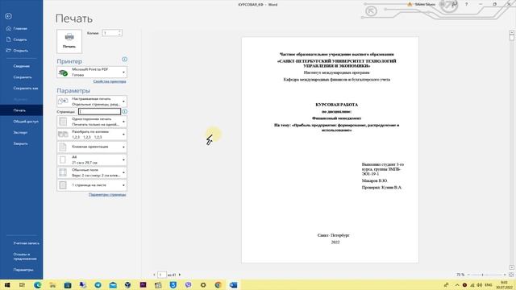Click the zoom out minus button
This screenshot has width=516, height=290.
pos(468,275)
